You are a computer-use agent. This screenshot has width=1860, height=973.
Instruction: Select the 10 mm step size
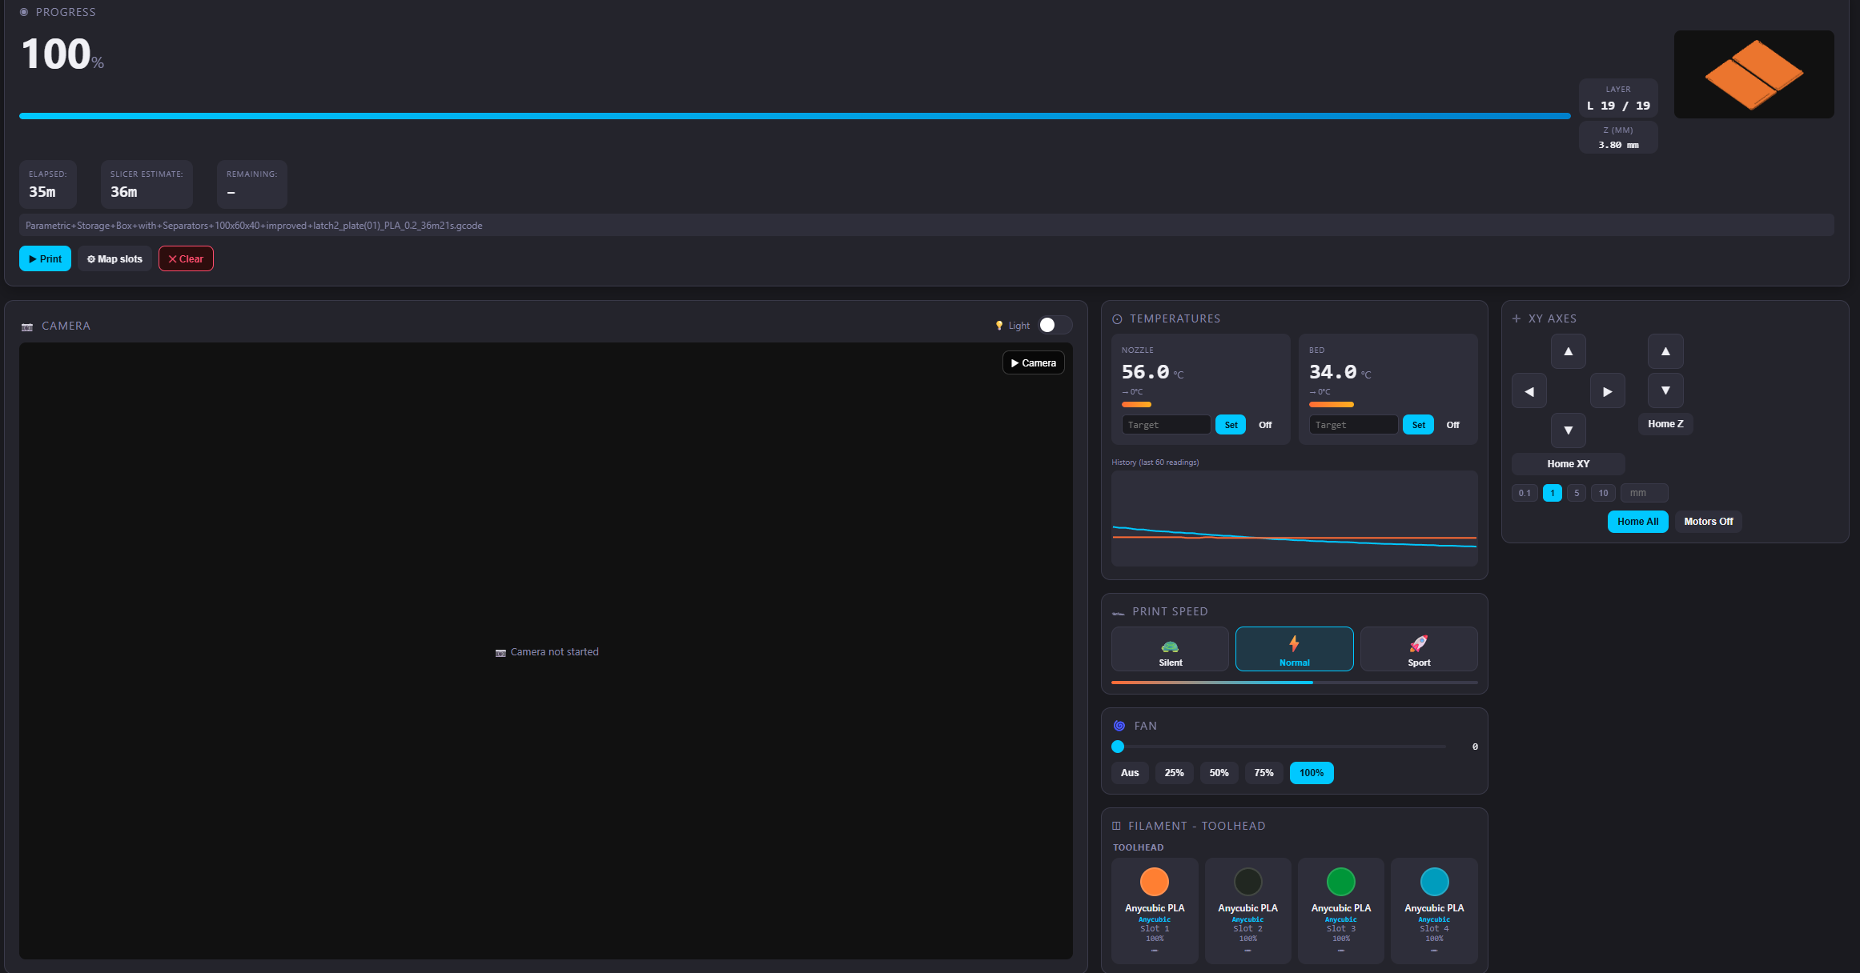pos(1603,493)
